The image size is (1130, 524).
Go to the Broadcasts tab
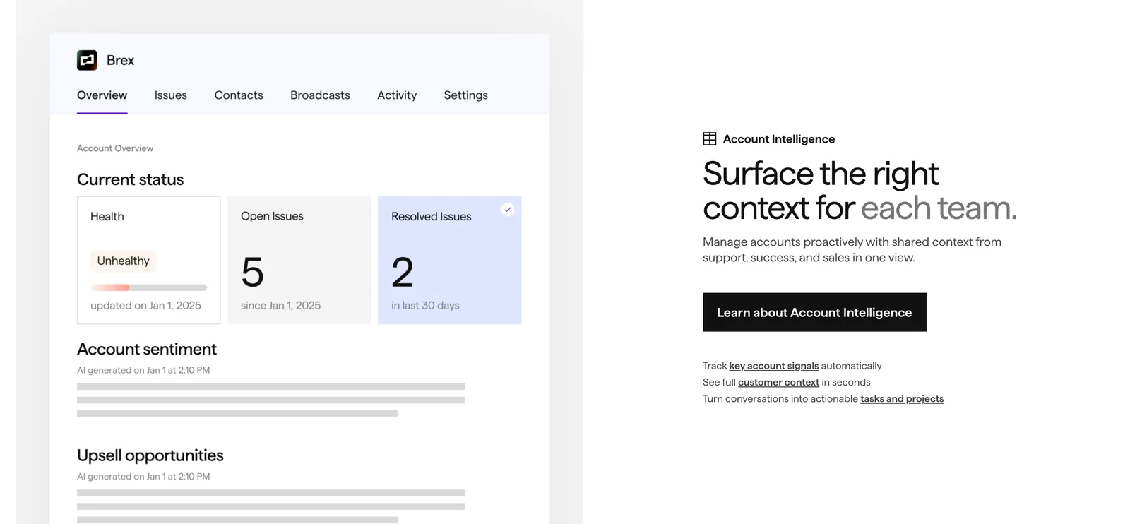click(x=320, y=95)
